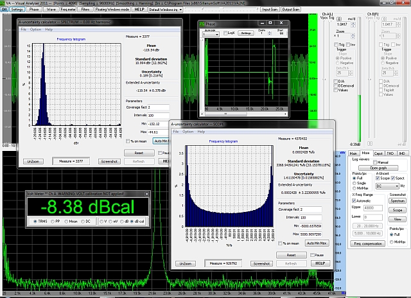Click the Wave toolbar button
This screenshot has width=411, height=298.
pos(51,10)
